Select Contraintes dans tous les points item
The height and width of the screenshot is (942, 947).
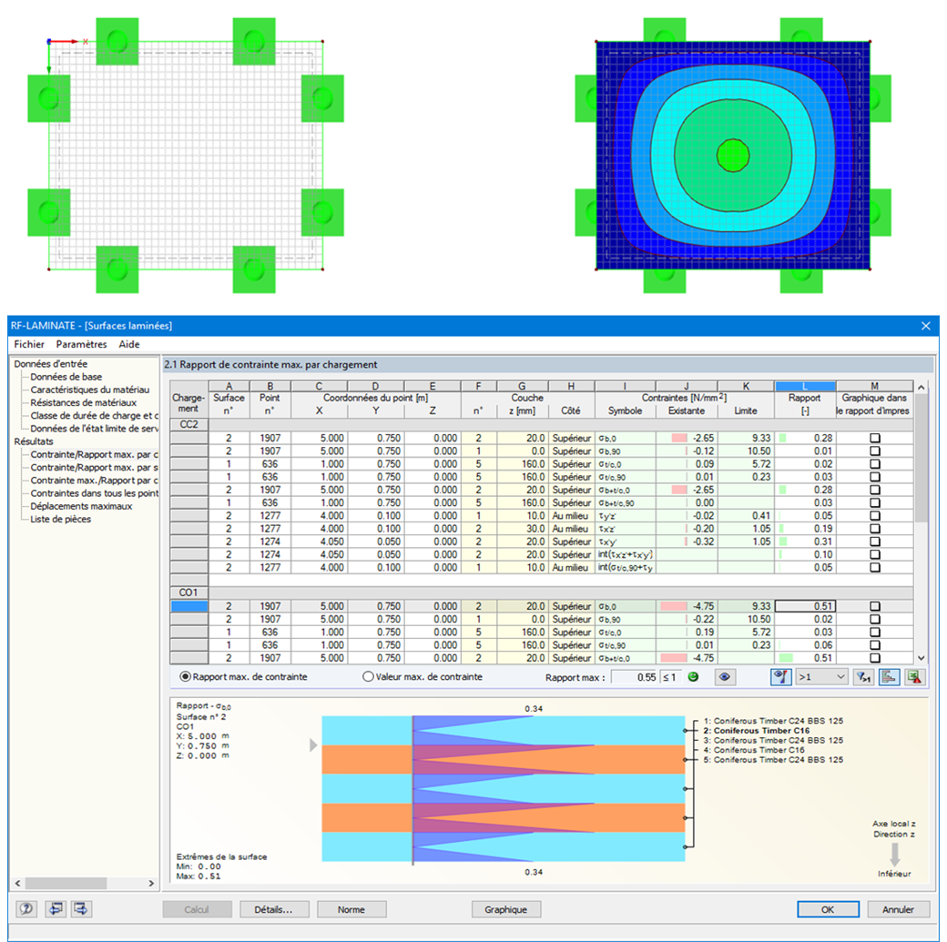coord(94,493)
